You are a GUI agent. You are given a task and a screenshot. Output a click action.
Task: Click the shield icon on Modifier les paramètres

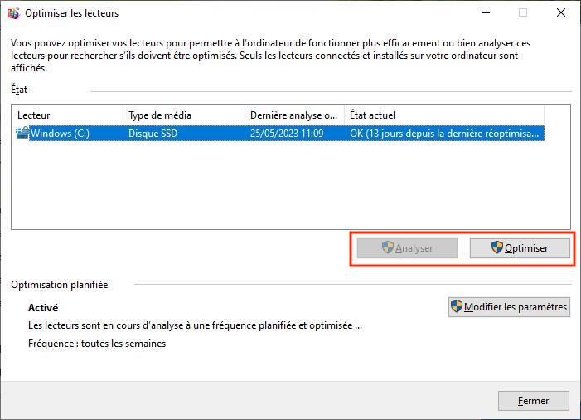pos(457,307)
